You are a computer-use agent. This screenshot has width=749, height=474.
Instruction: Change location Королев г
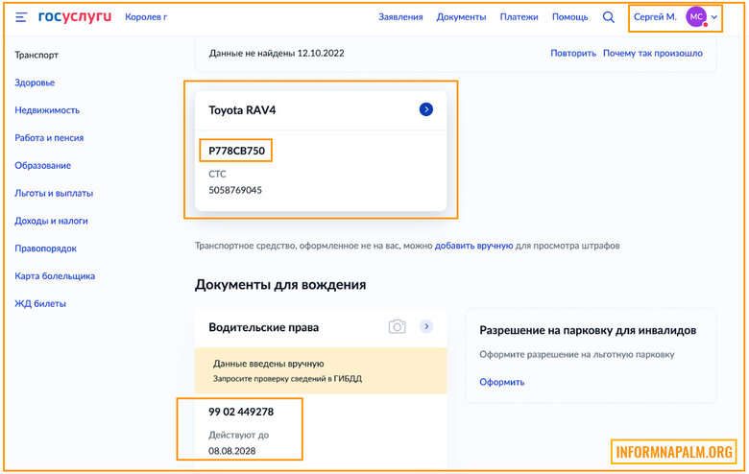pos(146,17)
